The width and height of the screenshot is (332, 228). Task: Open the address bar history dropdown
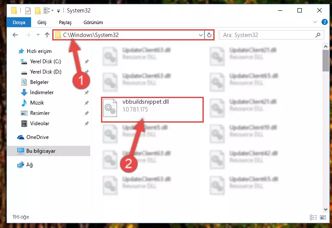pyautogui.click(x=200, y=35)
